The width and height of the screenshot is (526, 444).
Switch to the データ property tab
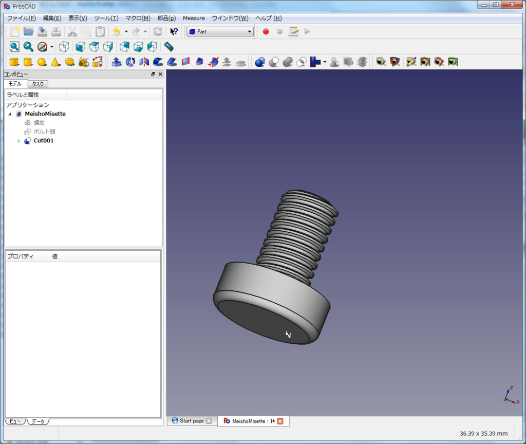(38, 421)
